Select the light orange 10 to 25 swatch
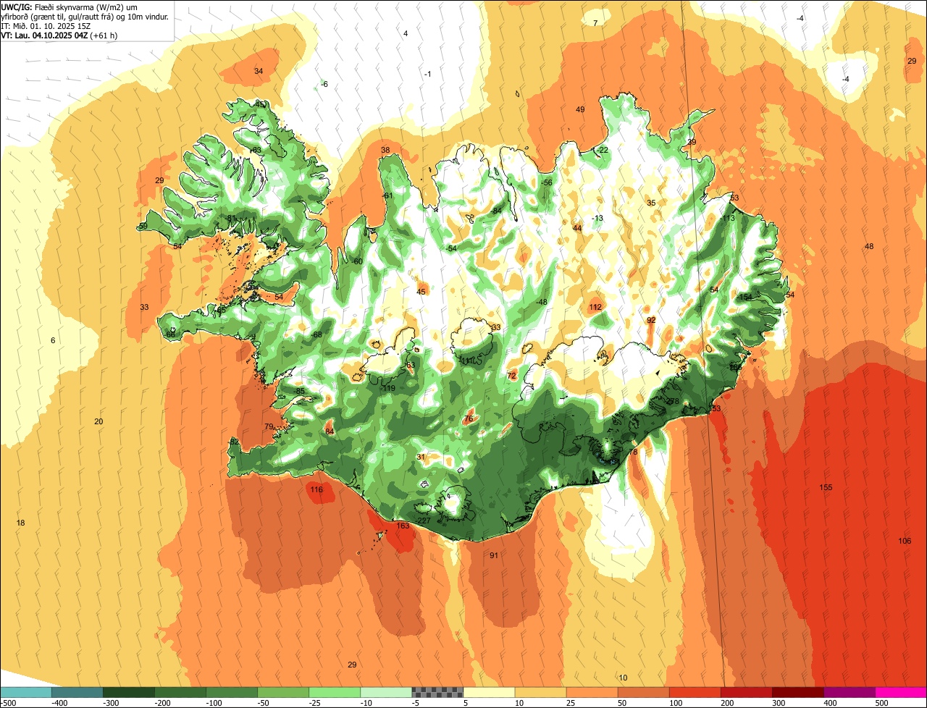927x708 pixels. [x=540, y=692]
